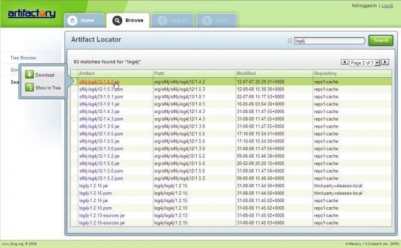The height and width of the screenshot is (248, 401).
Task: Choose Download from the popup menu
Action: (44, 75)
